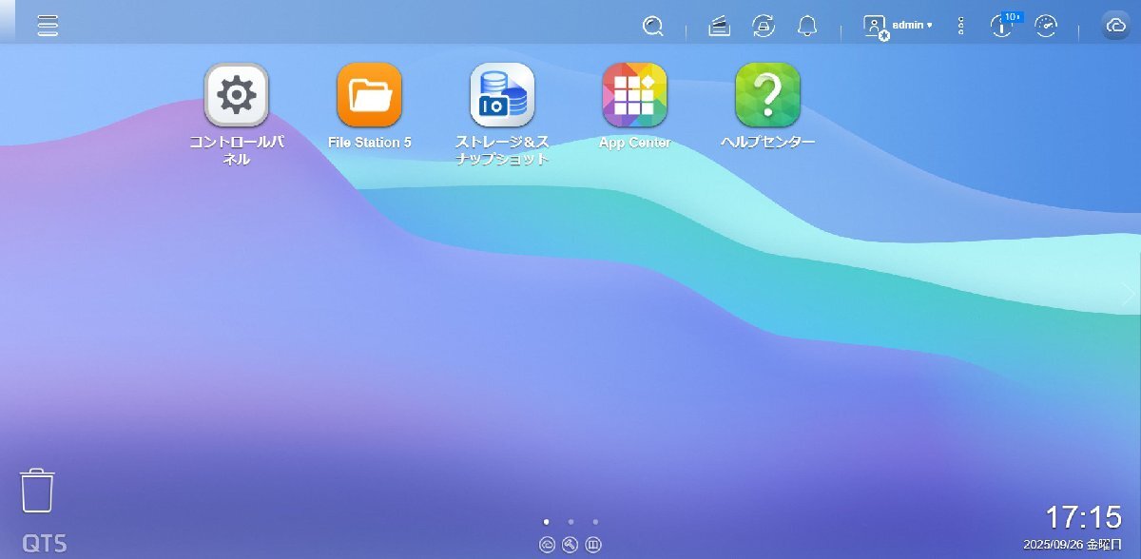Screen dimensions: 1141x559
Task: Open the resource monitor dashboard gauge
Action: [x=1046, y=27]
